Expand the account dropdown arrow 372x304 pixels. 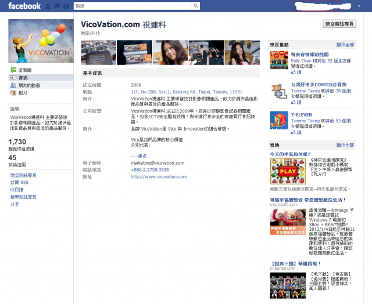359,6
